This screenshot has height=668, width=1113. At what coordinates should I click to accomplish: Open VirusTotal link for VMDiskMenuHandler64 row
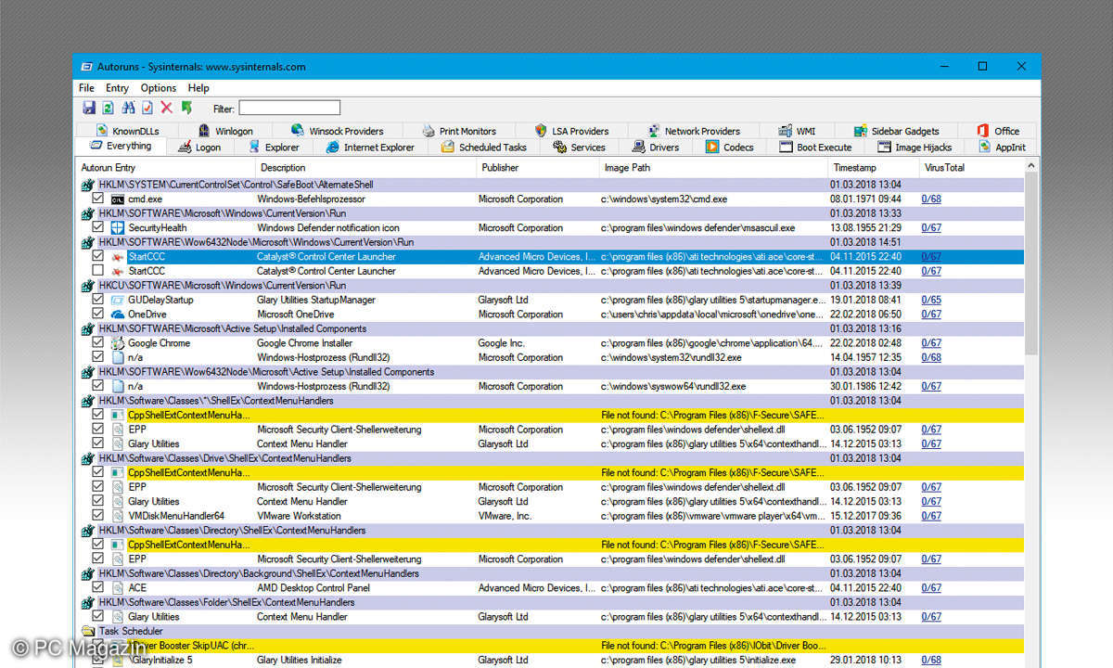point(931,516)
